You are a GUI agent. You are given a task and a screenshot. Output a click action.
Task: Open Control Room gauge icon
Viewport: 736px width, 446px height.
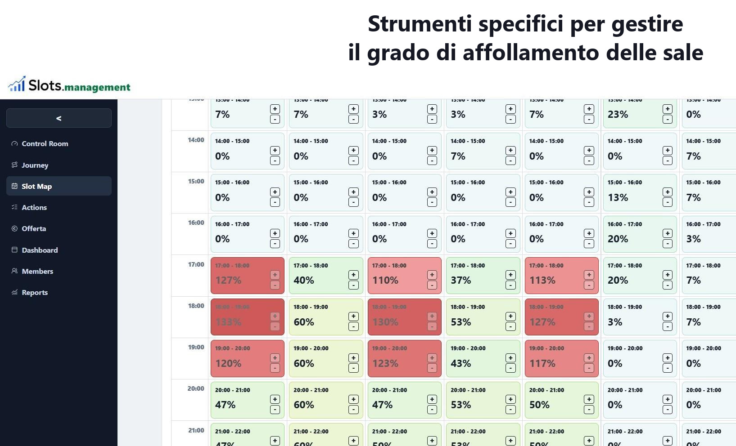pos(14,144)
